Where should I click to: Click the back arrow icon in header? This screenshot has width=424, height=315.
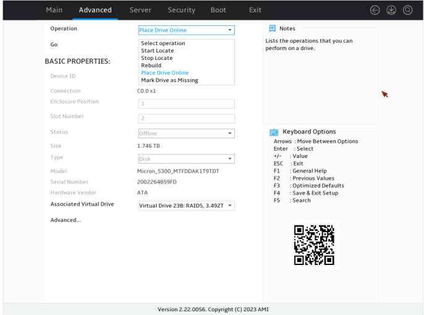click(375, 10)
